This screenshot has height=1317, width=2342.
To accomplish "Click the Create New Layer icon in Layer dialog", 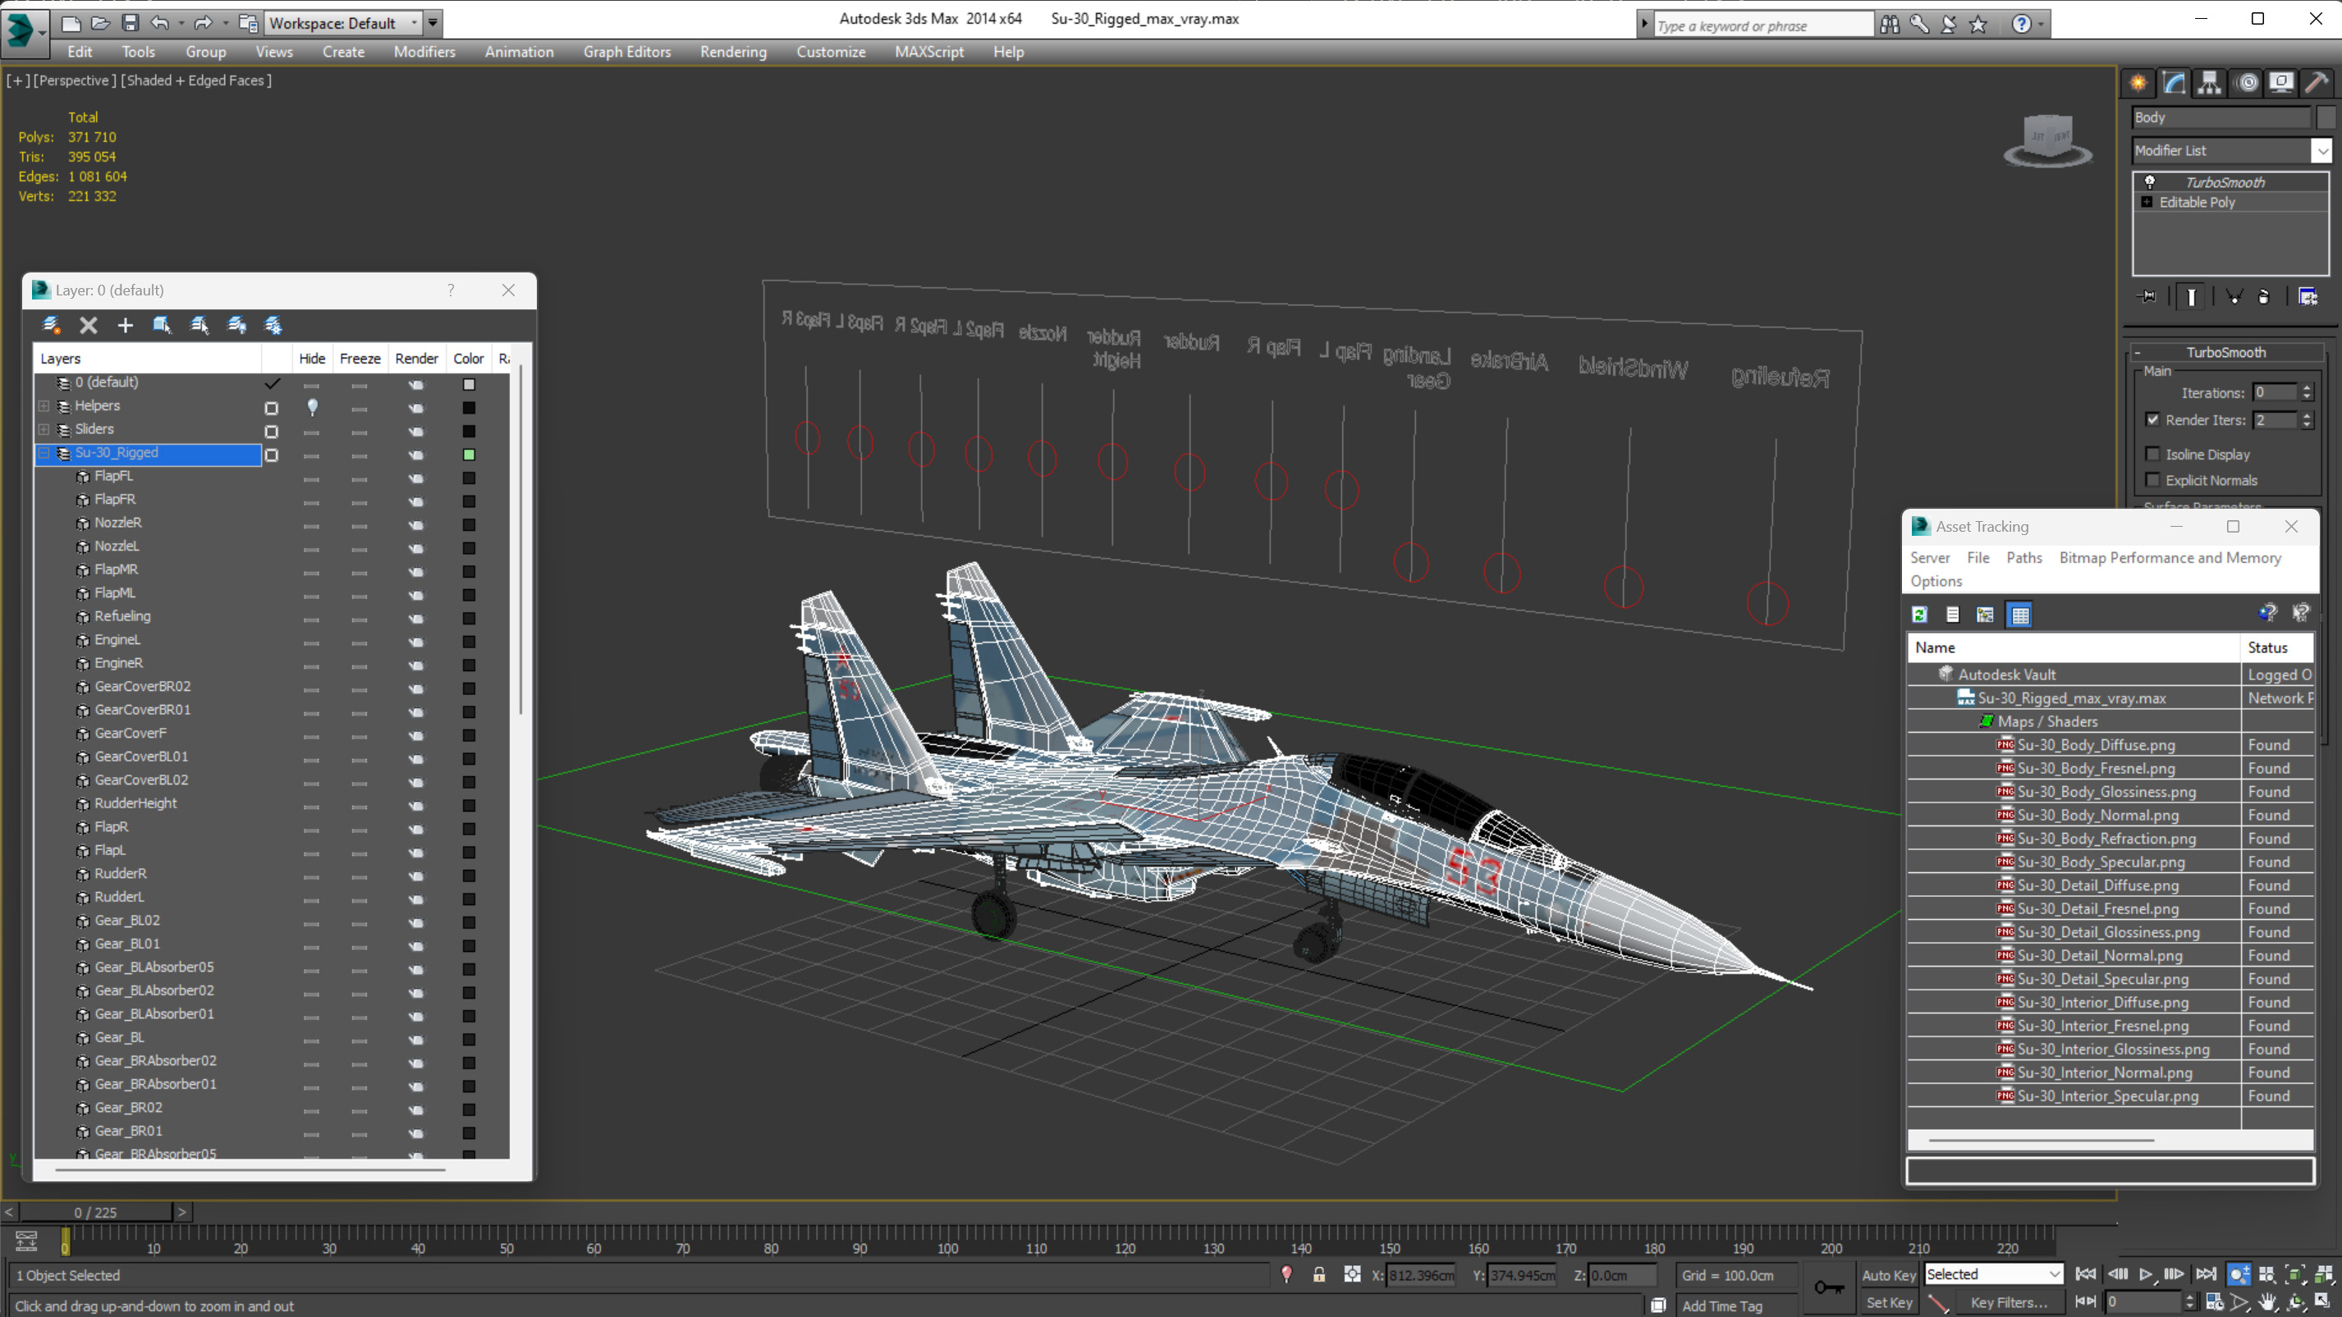I will tap(51, 324).
